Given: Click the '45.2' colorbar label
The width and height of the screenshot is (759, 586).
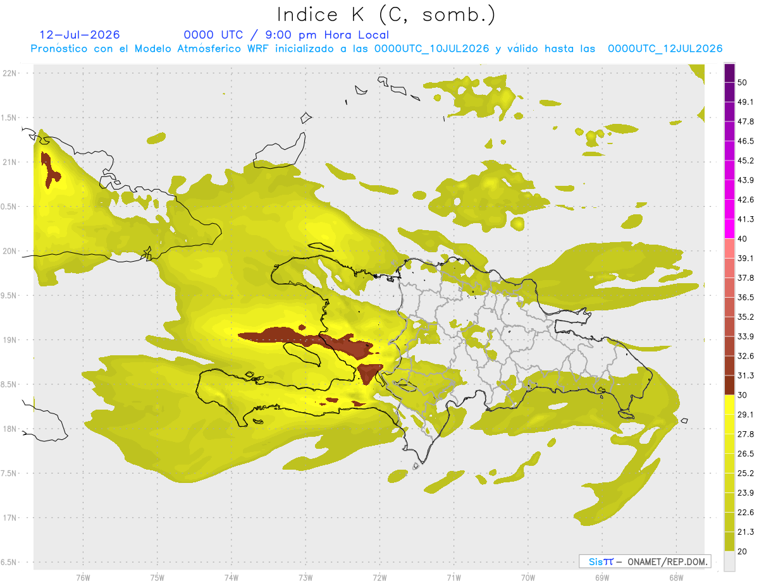Looking at the screenshot, I should click(746, 161).
